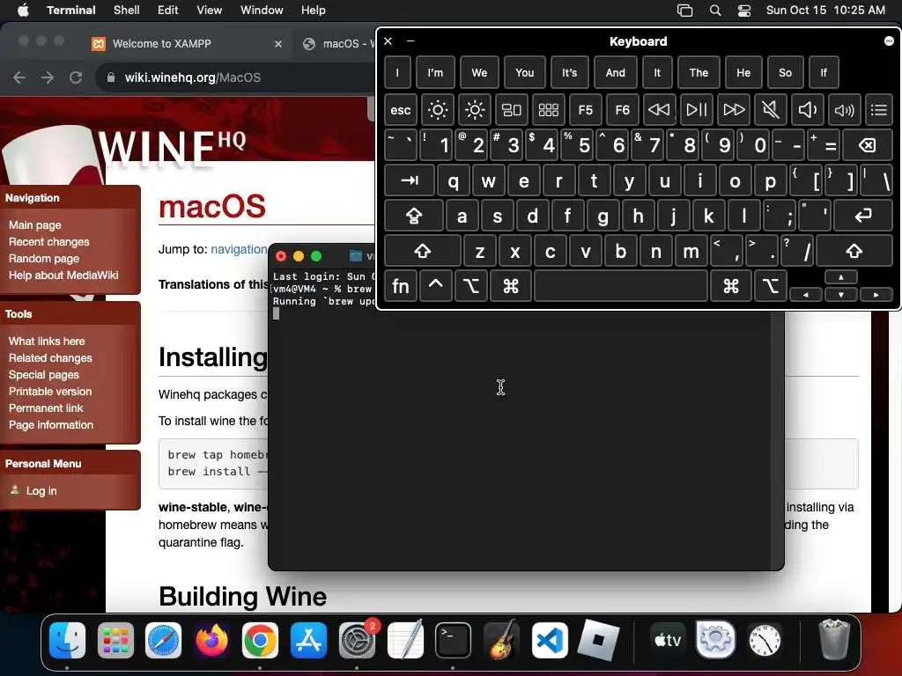Tap the volume up key
Image resolution: width=902 pixels, height=676 pixels.
pyautogui.click(x=844, y=109)
